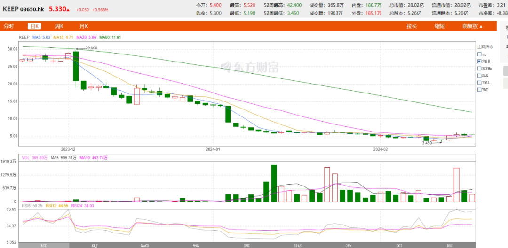508x248 pixels.
Task: Click the tallest green volume bar
Action: pos(274,183)
